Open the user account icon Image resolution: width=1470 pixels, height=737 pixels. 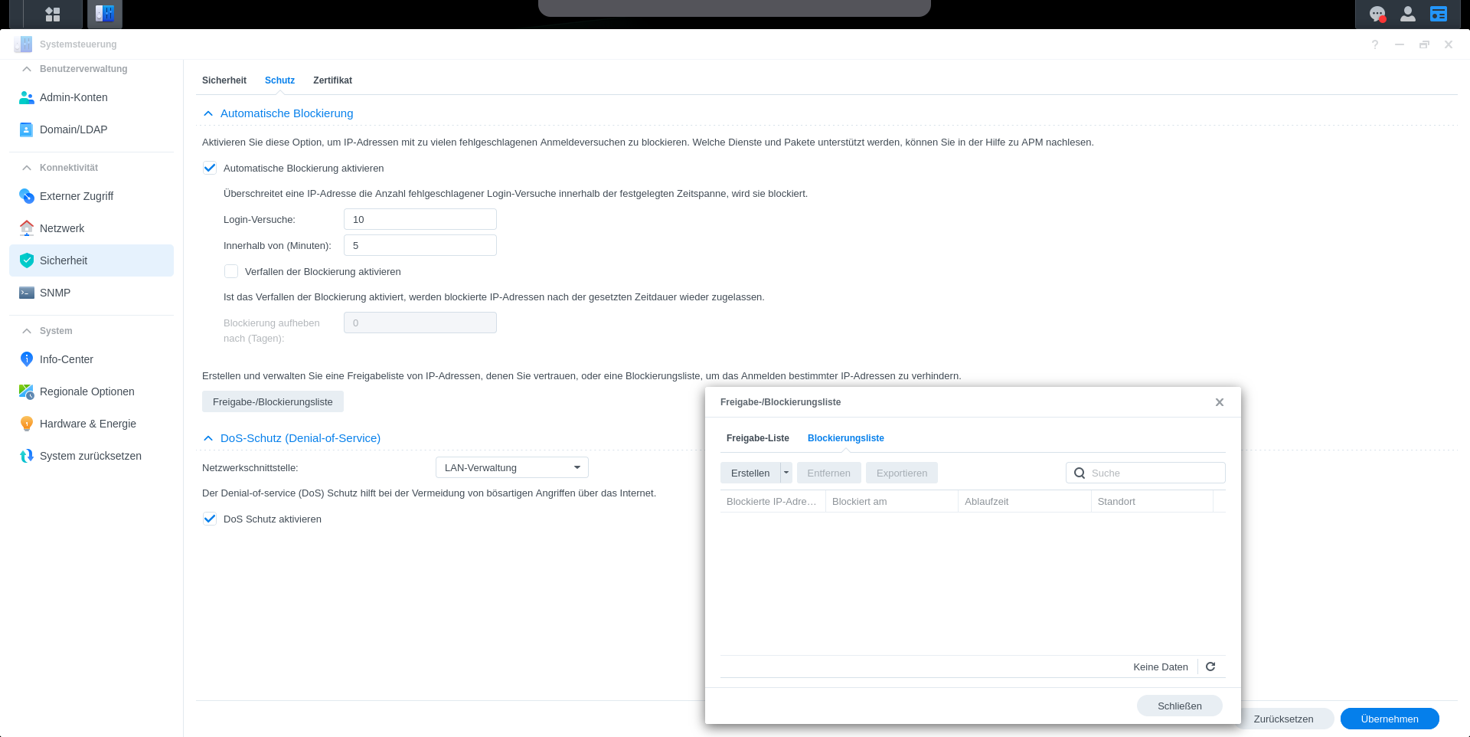click(x=1407, y=14)
